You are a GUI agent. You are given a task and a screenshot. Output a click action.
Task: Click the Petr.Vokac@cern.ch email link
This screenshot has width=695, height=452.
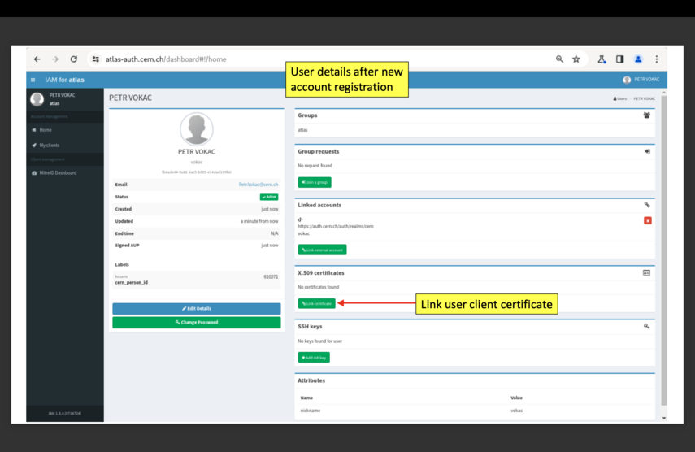(258, 185)
